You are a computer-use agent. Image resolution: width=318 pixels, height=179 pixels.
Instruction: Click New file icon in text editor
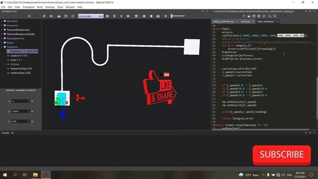point(244,16)
